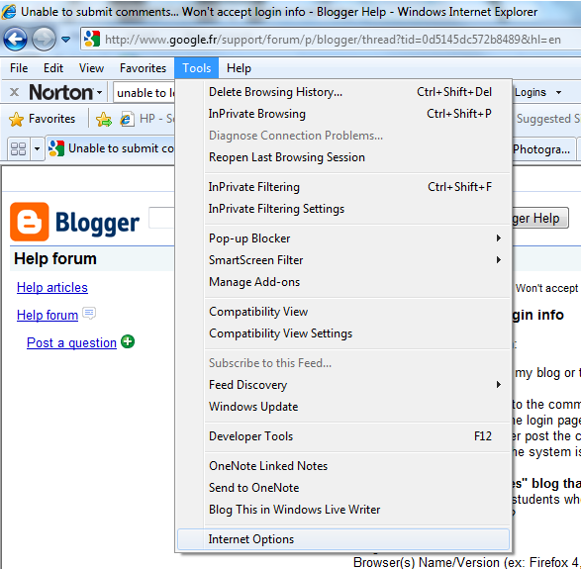Click the address bar URL field

click(333, 40)
